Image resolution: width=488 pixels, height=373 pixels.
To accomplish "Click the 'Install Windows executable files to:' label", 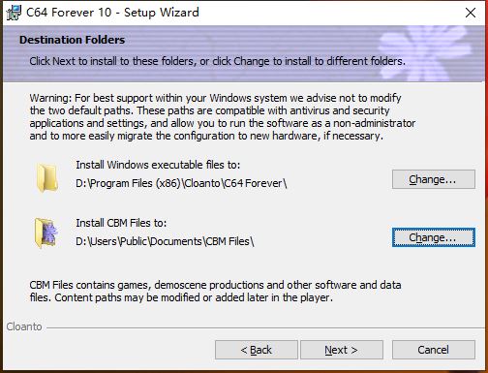I will (x=158, y=165).
